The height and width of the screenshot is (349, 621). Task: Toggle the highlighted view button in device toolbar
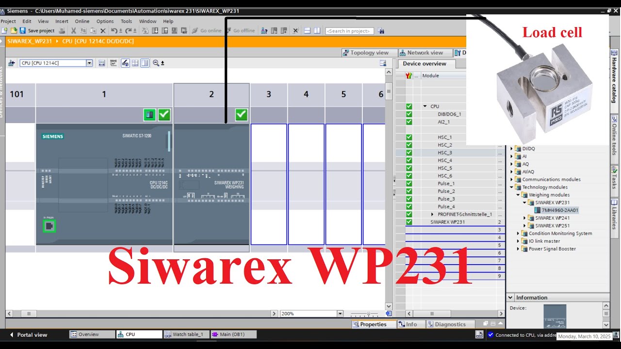click(x=125, y=63)
